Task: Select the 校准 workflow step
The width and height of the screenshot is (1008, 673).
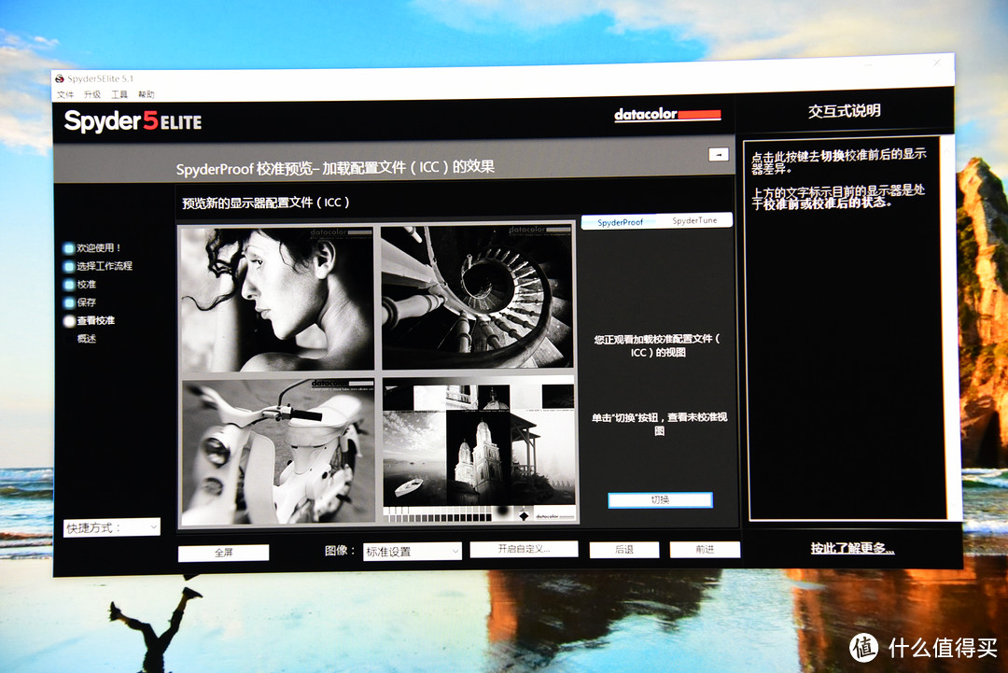Action: [80, 284]
